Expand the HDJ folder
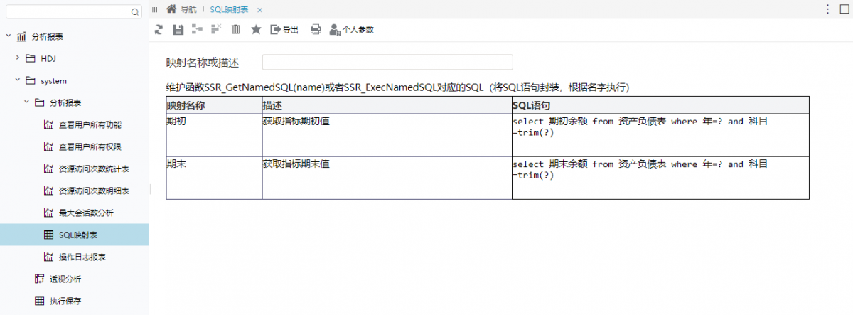Screen dimensions: 853x315 click(x=17, y=58)
